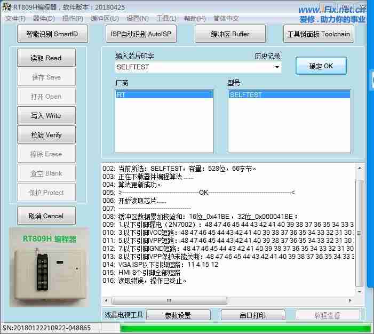Click log line 006 开始读取芯片
The width and height of the screenshot is (374, 334).
pyautogui.click(x=134, y=201)
